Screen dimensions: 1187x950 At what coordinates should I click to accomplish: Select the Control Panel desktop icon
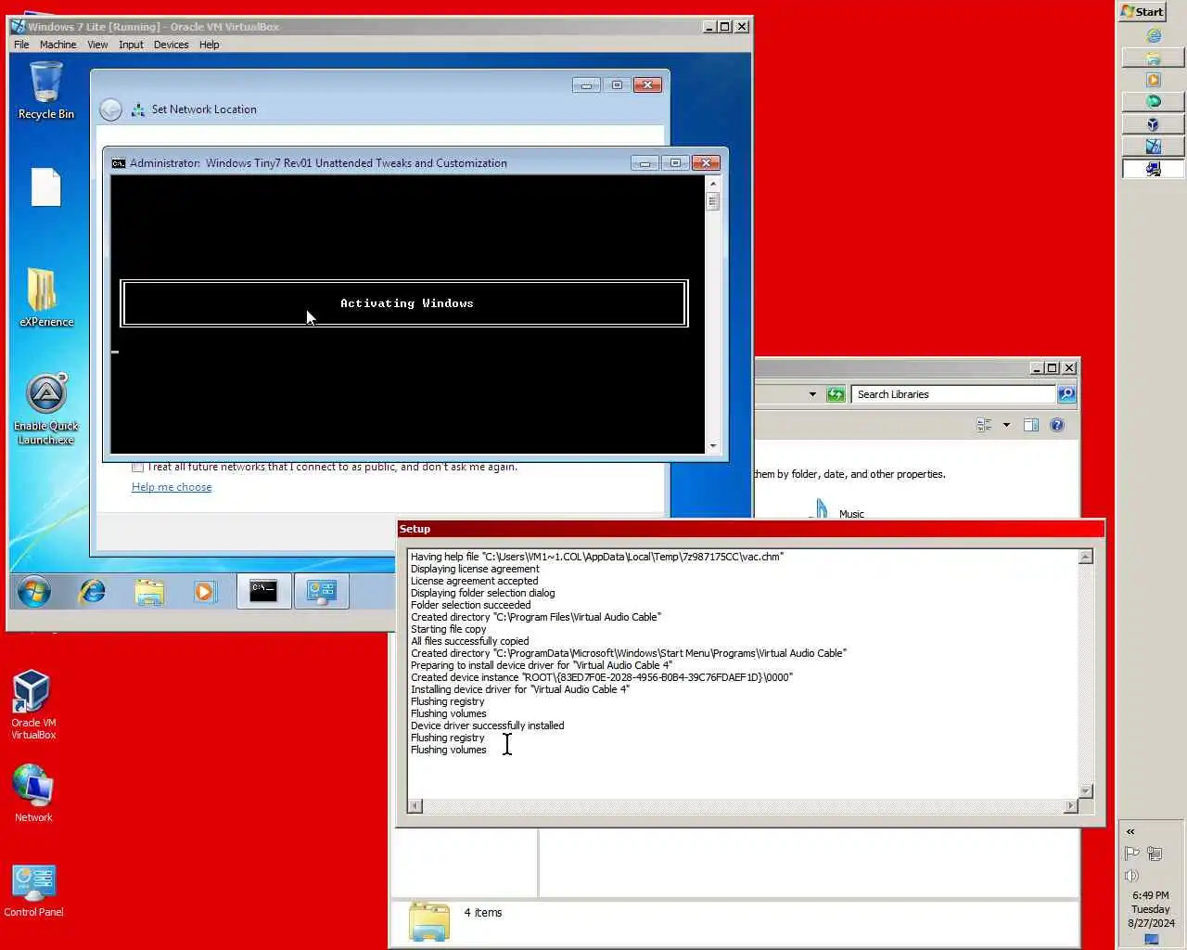click(33, 891)
